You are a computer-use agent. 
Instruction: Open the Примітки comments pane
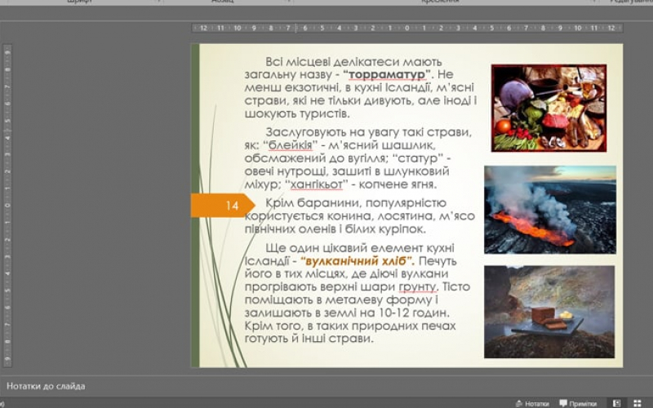[x=578, y=403]
